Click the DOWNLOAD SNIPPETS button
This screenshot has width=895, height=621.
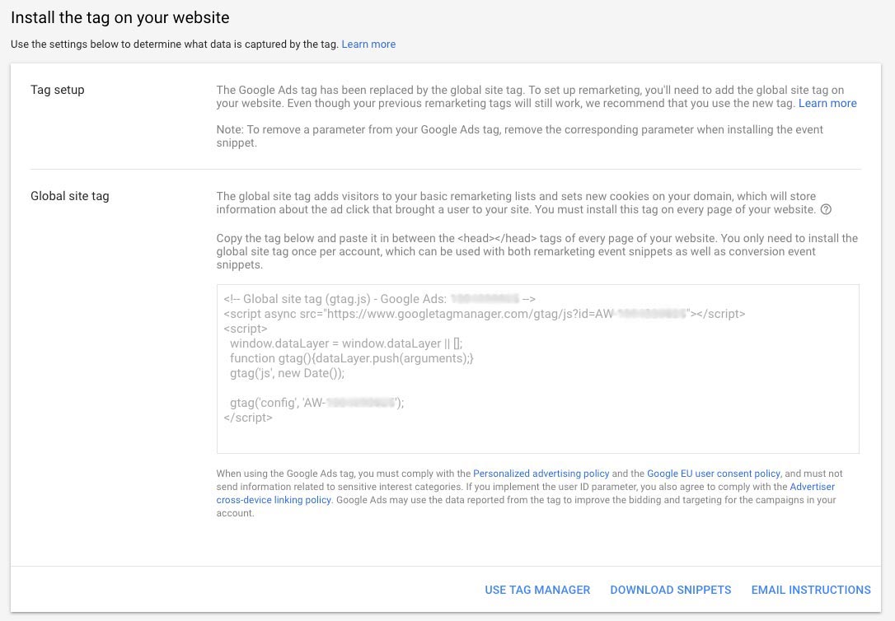(670, 590)
